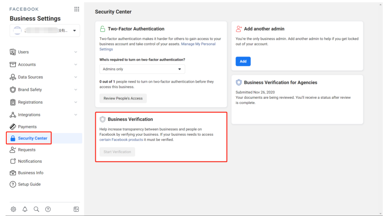Screen dimensions: 383x216
Task: Open the help question mark icon
Action: point(48,209)
